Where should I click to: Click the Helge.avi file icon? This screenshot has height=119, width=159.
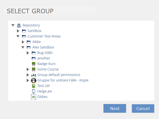(x=34, y=91)
